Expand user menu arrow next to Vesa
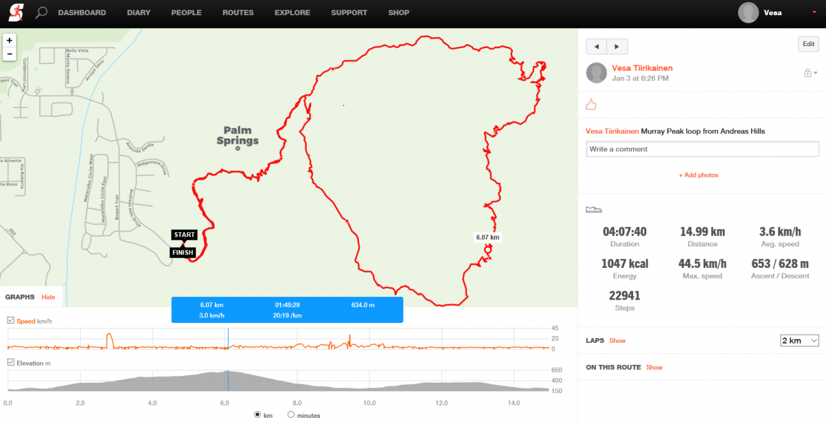This screenshot has height=422, width=826. (x=814, y=12)
